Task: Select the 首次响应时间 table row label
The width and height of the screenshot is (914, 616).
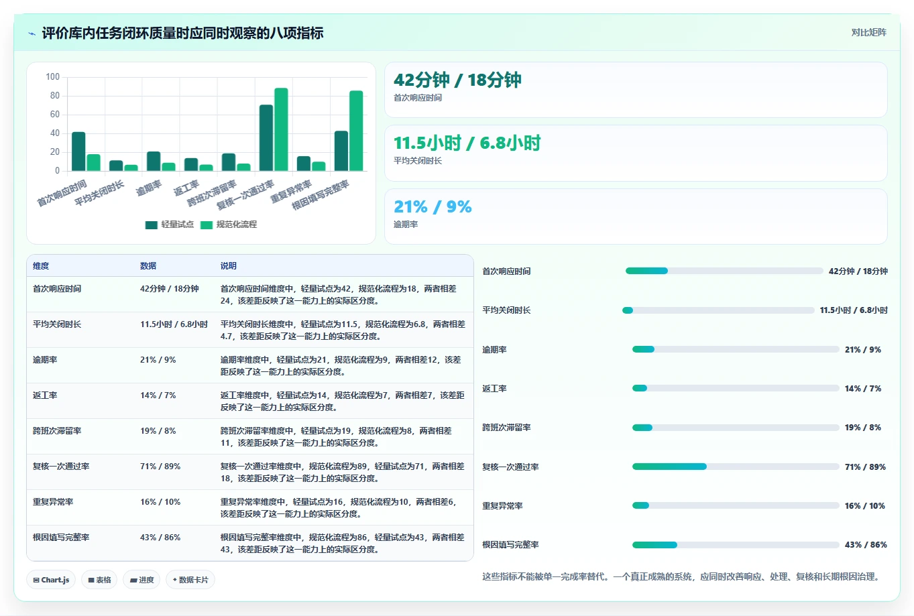Action: point(57,289)
